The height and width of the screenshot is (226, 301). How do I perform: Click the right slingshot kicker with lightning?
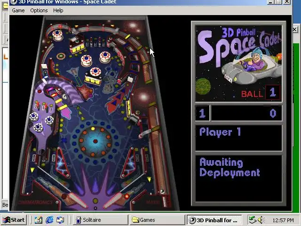(128, 162)
